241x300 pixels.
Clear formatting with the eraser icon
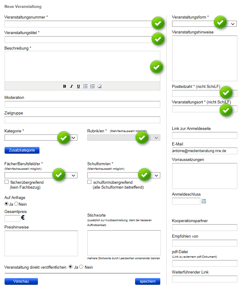point(100,86)
